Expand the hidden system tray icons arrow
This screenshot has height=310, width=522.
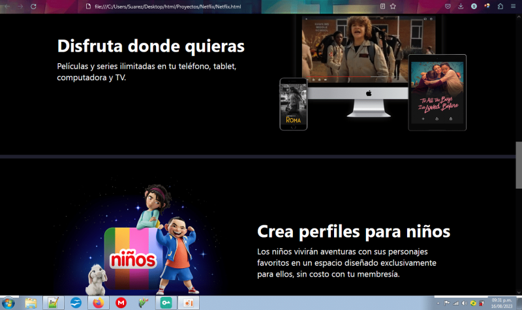(438, 303)
